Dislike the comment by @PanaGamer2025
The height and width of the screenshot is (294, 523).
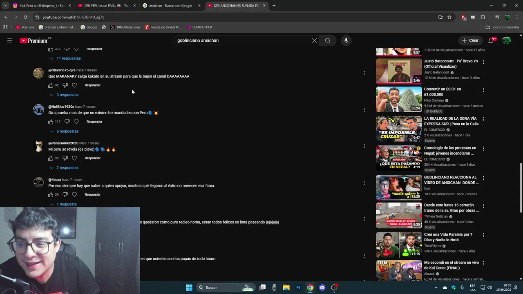[x=65, y=158]
